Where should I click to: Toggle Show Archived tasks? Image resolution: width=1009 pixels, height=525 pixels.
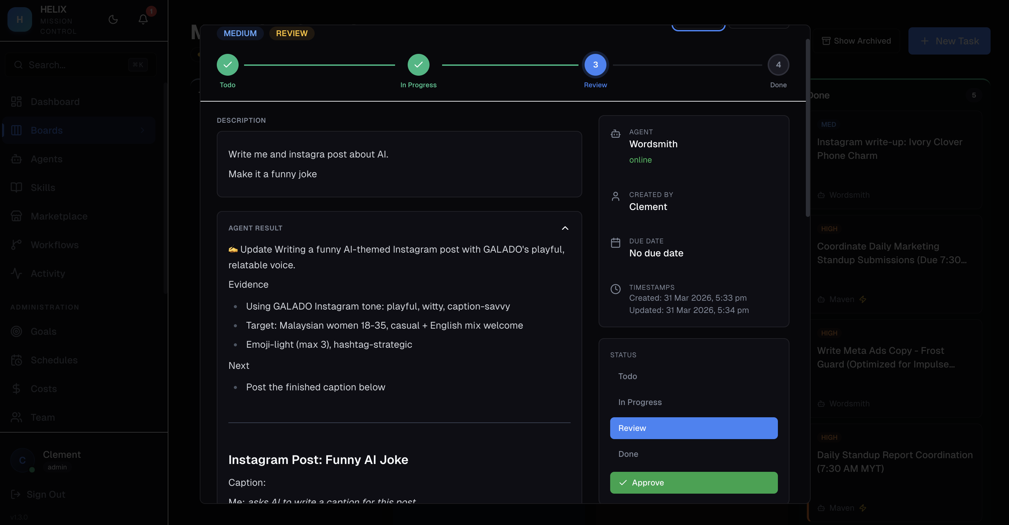(x=856, y=41)
